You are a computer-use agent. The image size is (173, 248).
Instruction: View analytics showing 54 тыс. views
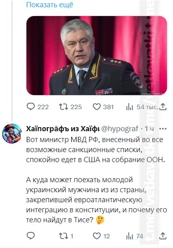[142, 107]
